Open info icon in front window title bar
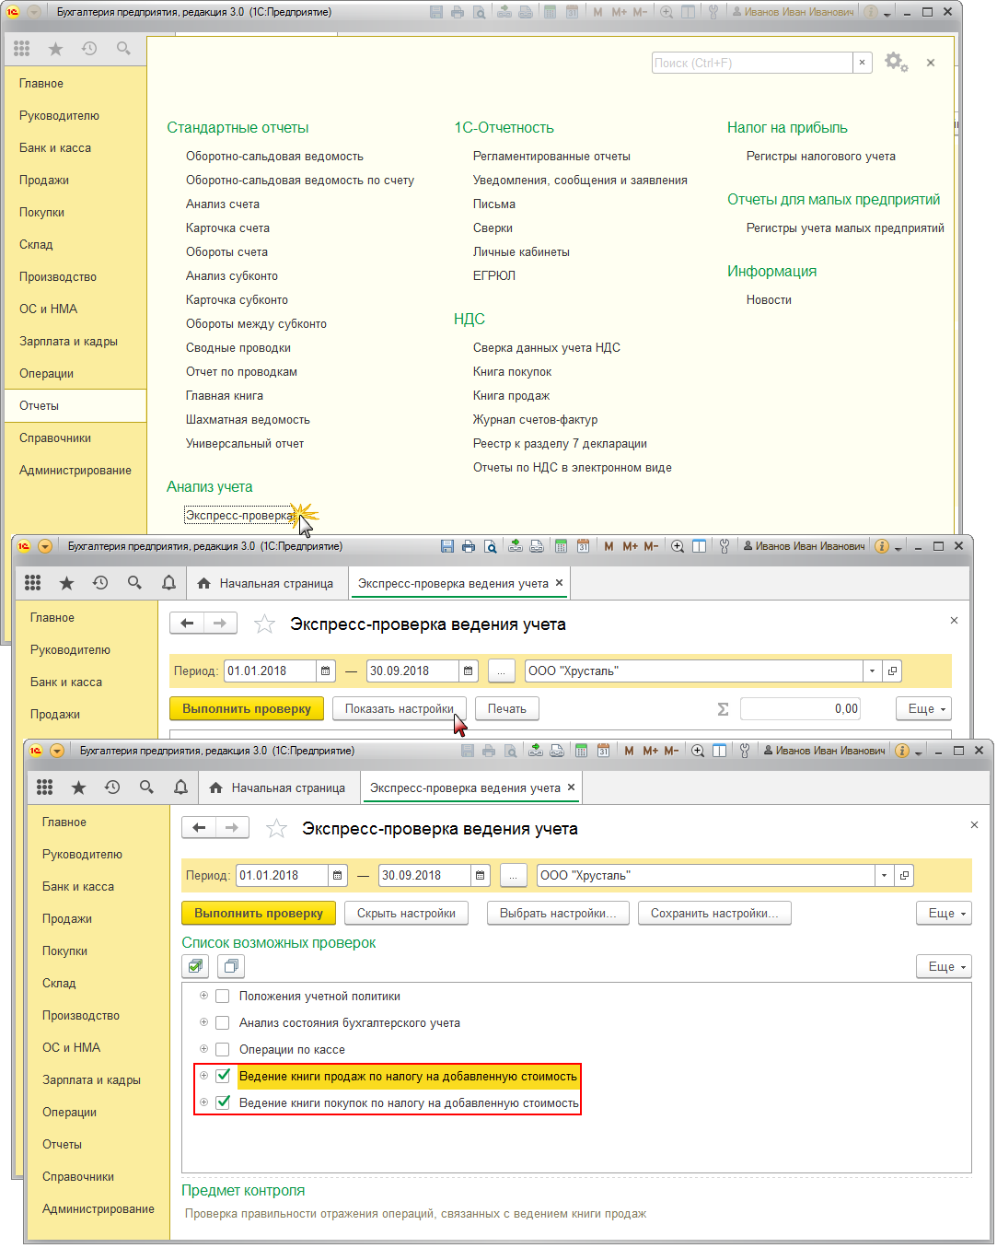This screenshot has width=997, height=1248. pos(902,751)
